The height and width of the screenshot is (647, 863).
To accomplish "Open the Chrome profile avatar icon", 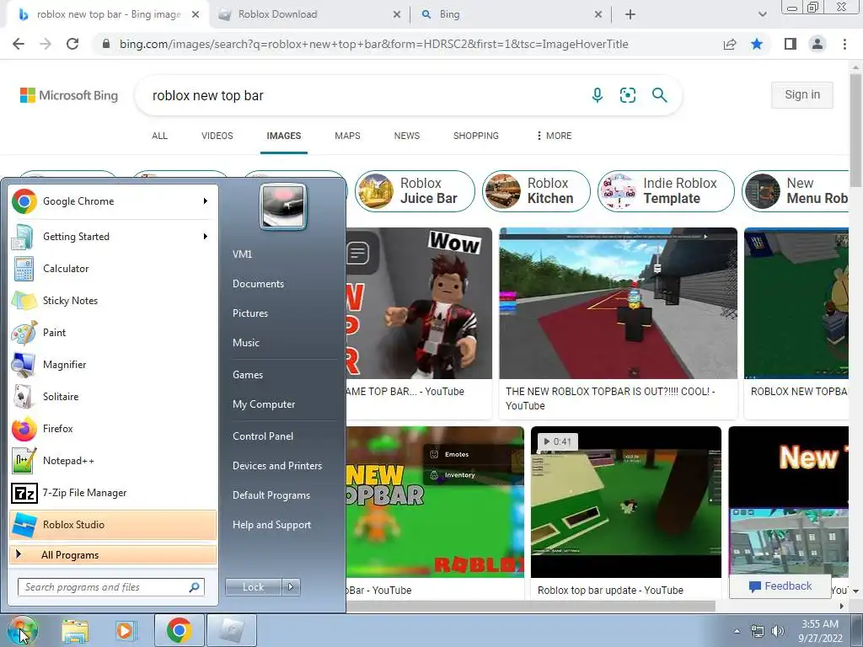I will tap(817, 44).
